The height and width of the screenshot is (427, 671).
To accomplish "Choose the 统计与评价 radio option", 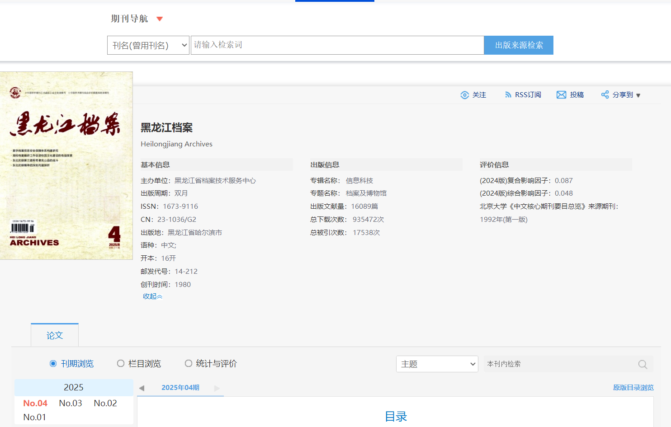I will [x=189, y=364].
